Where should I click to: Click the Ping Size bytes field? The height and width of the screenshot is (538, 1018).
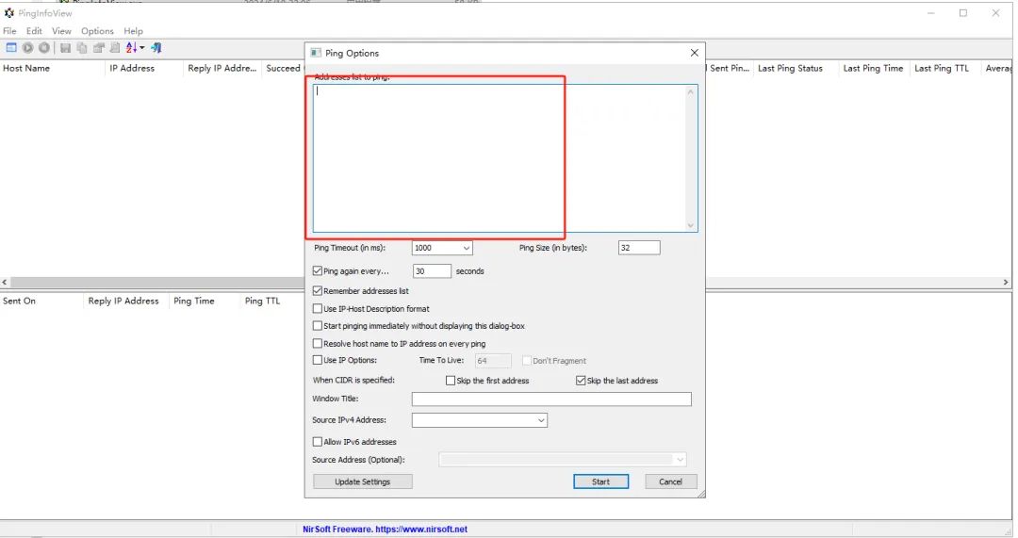click(639, 248)
